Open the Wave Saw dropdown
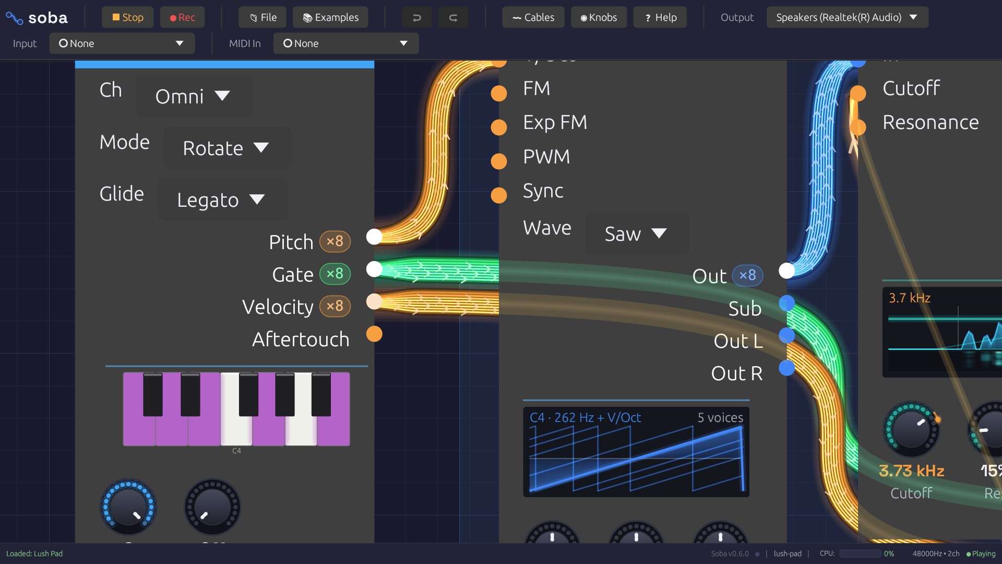Screen dimensions: 1002x564 click(x=637, y=233)
